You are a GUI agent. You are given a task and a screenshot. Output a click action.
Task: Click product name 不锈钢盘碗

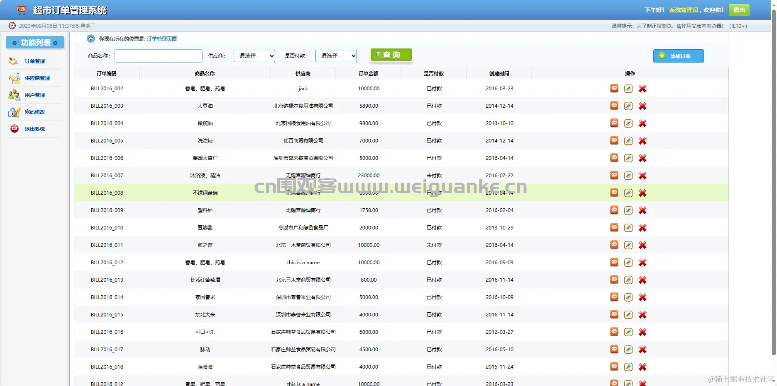click(x=205, y=193)
